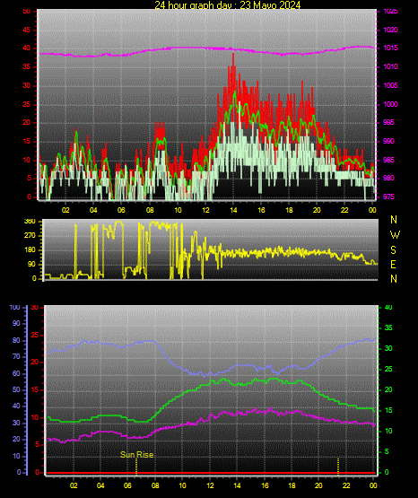Click the E compass direction label
Screen dimensions: 418x498
pos(393,265)
